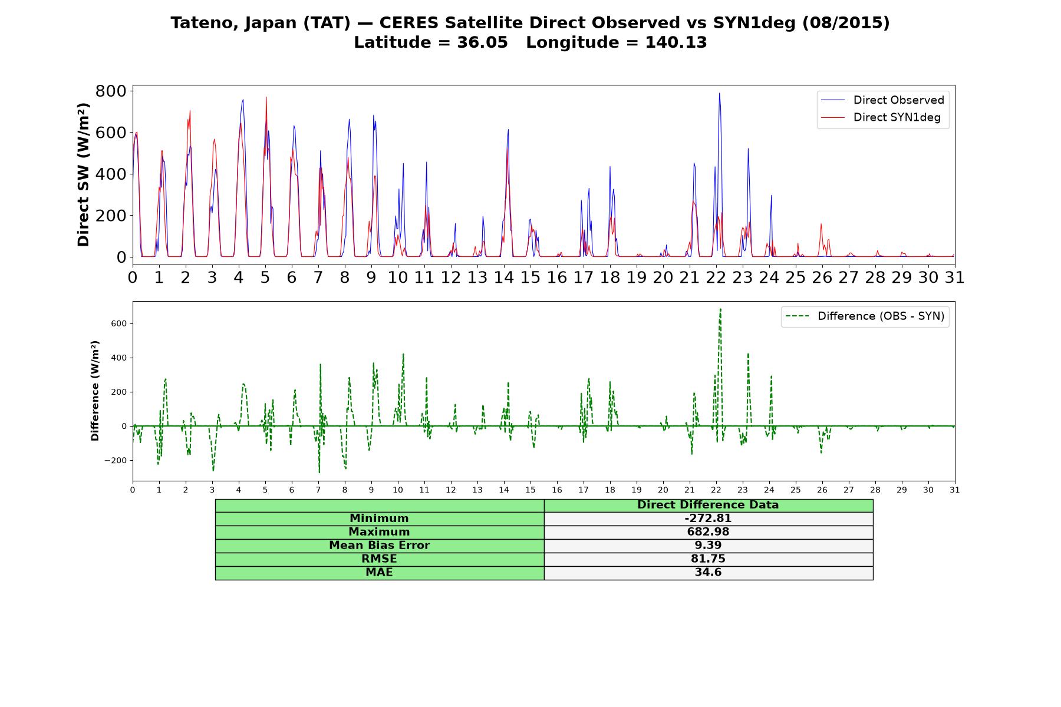1061x707 pixels.
Task: Select the Minimum row label in table
Action: 379,518
